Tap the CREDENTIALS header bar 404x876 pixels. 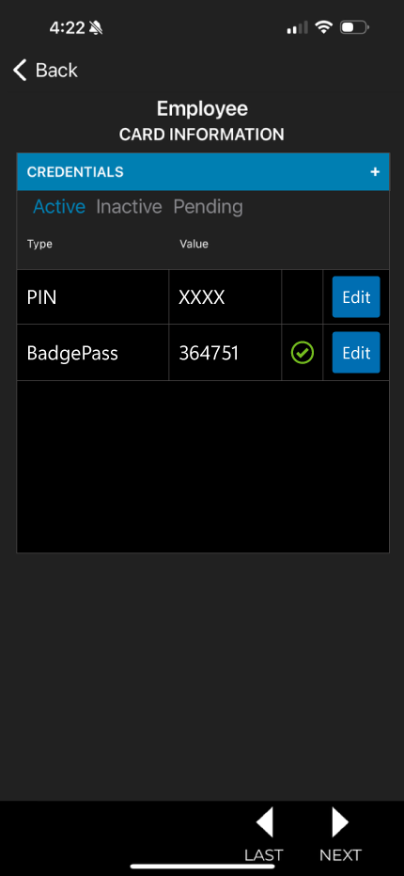tap(203, 171)
